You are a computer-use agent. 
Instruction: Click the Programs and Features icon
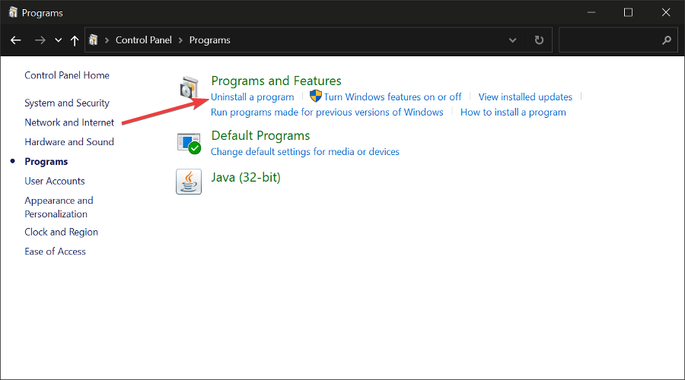click(189, 88)
